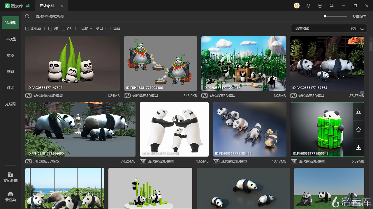The width and height of the screenshot is (373, 209).
Task: Enable the 本机有 checkbox
Action: tap(27, 29)
